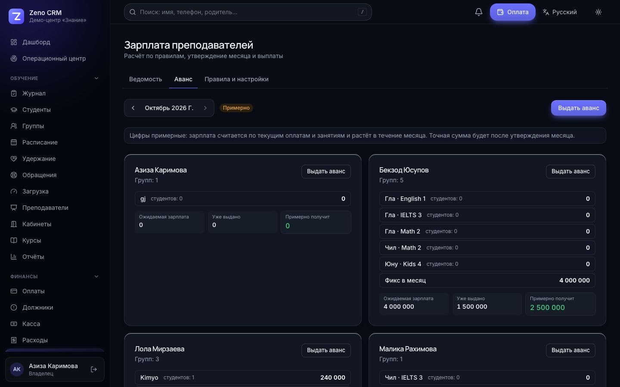Screen dimensions: 620x387
Task: Go to next month with right chevron
Action: [x=205, y=108]
